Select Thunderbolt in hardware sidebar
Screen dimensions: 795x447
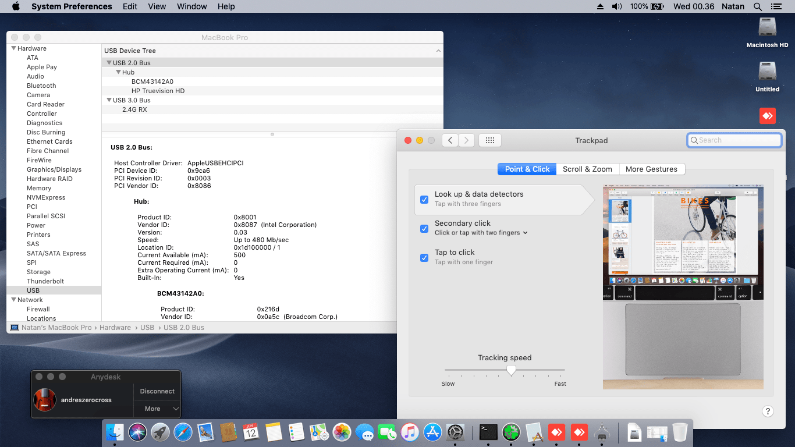tap(45, 281)
